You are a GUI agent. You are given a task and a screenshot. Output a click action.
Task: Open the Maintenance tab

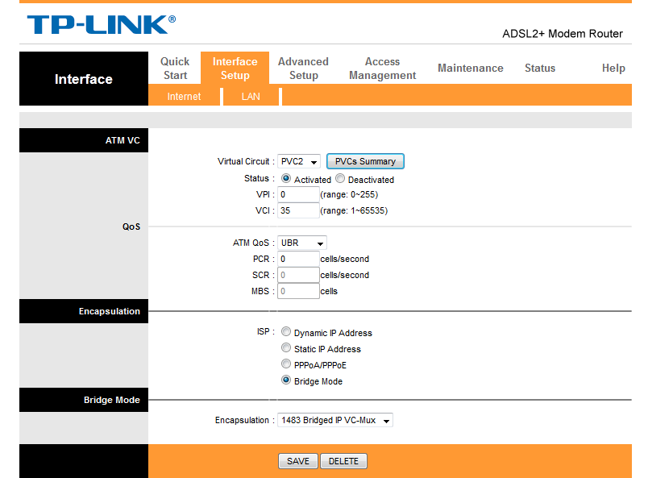[x=470, y=68]
